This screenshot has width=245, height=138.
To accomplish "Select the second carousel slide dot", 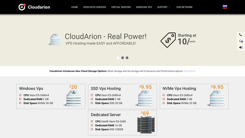I will (x=122, y=58).
